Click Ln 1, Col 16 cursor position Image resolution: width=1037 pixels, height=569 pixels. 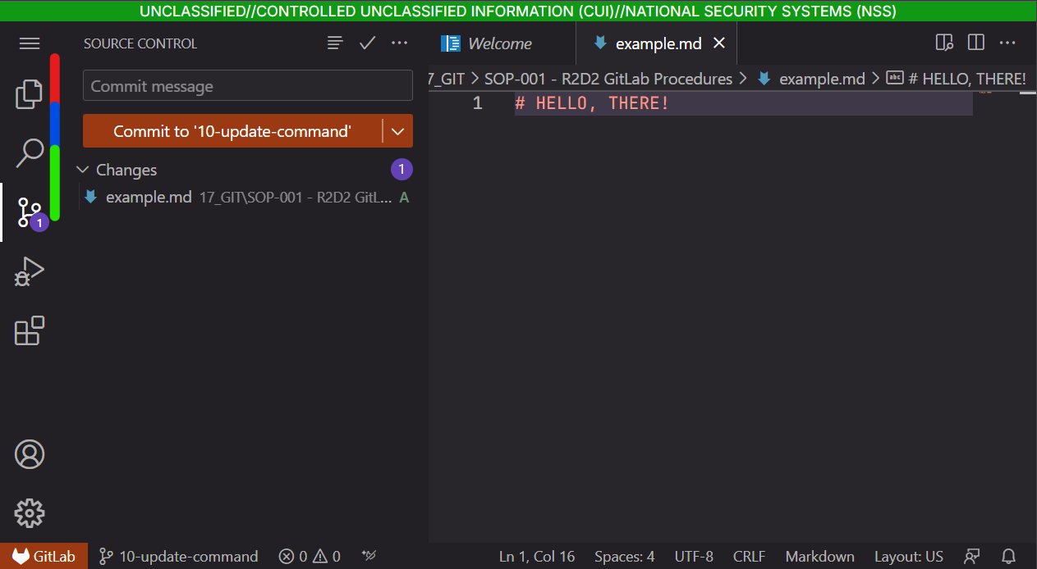[537, 557]
